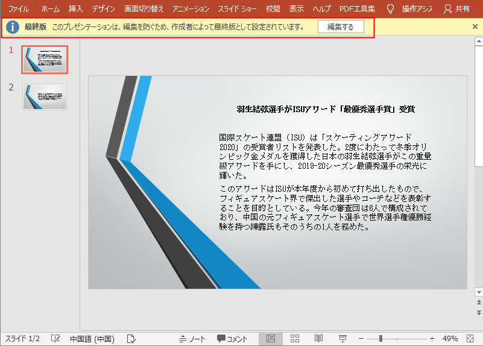Click the vertical scrollbar down arrow
Viewport: 483px width, 346px height.
[x=479, y=292]
